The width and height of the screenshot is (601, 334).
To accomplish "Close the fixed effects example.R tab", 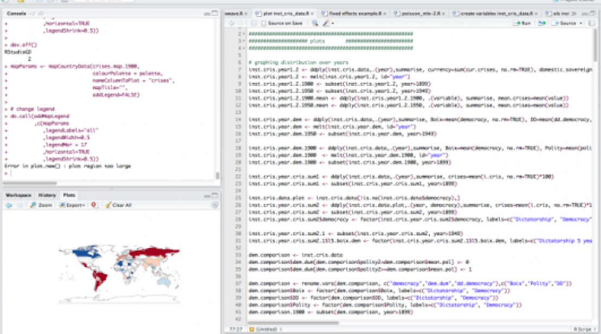I will 385,14.
